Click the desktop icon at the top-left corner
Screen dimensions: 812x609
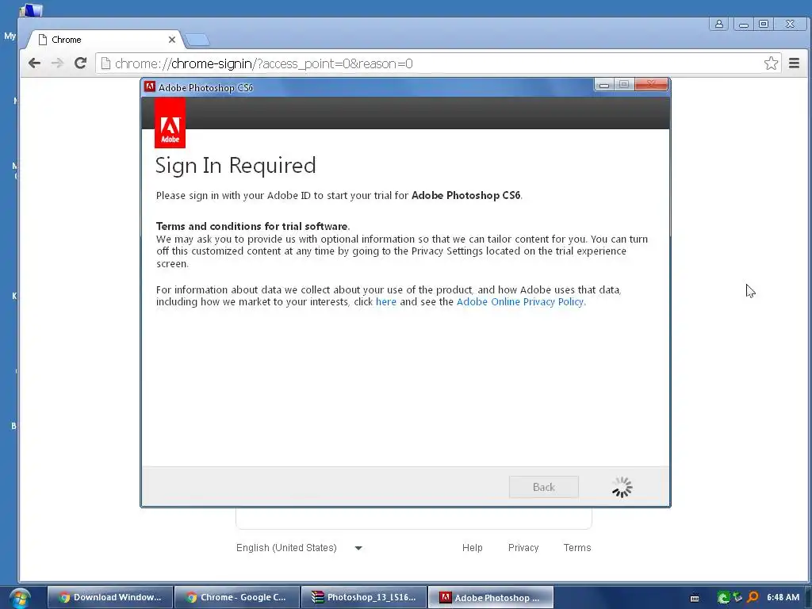[31, 10]
